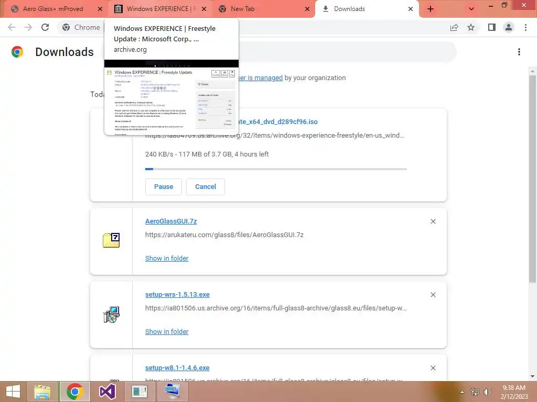
Task: Click the 'is managed' organization link
Action: (261, 77)
